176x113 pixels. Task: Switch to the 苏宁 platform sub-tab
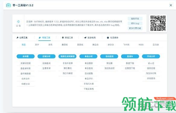[37, 45]
